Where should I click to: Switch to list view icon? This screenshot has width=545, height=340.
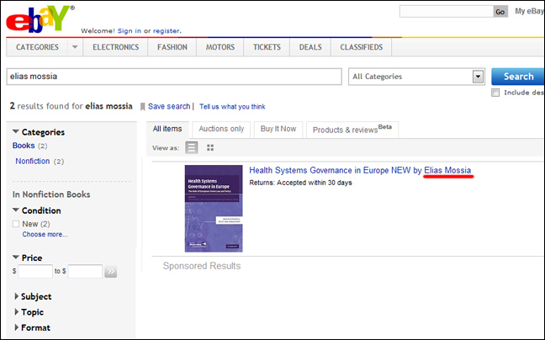(192, 147)
